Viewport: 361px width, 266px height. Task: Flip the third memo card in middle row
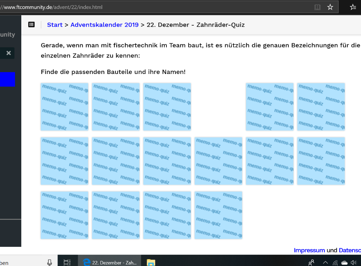[x=167, y=161]
